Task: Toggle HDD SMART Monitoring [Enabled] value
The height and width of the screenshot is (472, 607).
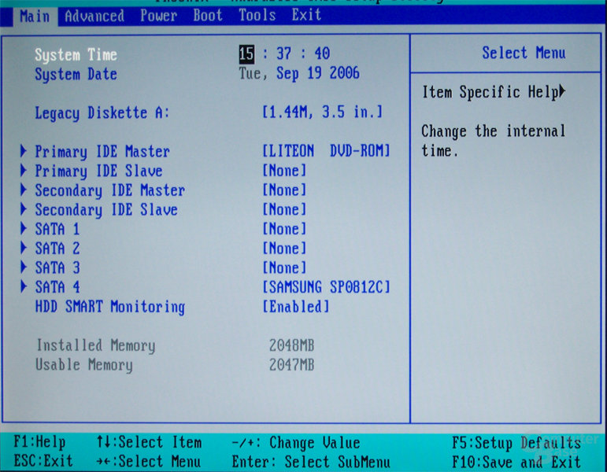Action: [x=296, y=307]
